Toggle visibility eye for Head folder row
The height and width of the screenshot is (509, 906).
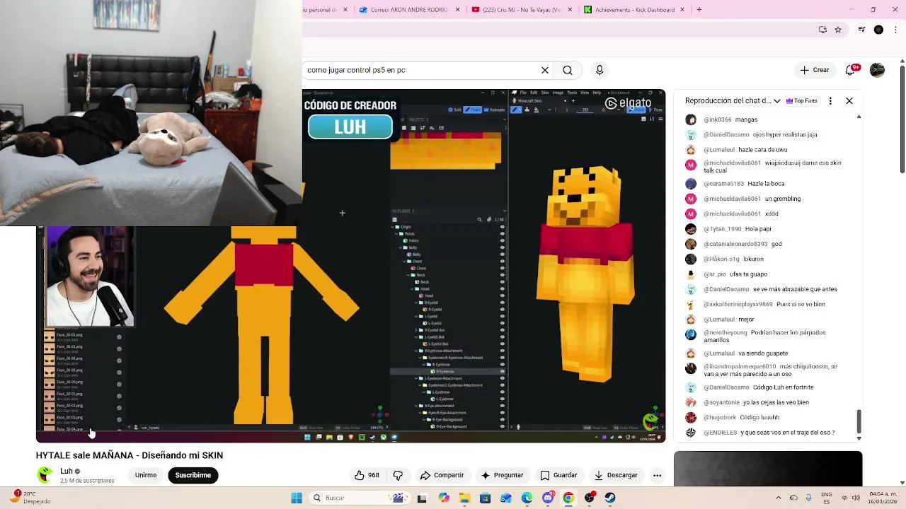(x=503, y=289)
